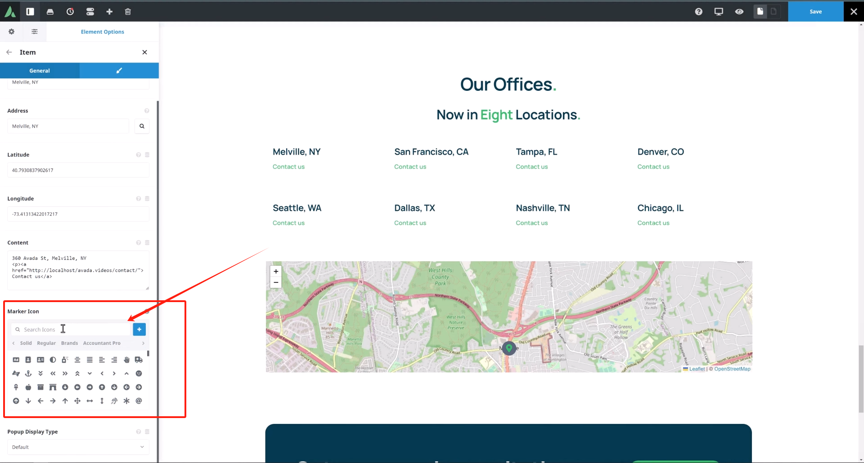Toggle the sidebar panel icon in toolbar
The height and width of the screenshot is (463, 864).
pos(30,12)
